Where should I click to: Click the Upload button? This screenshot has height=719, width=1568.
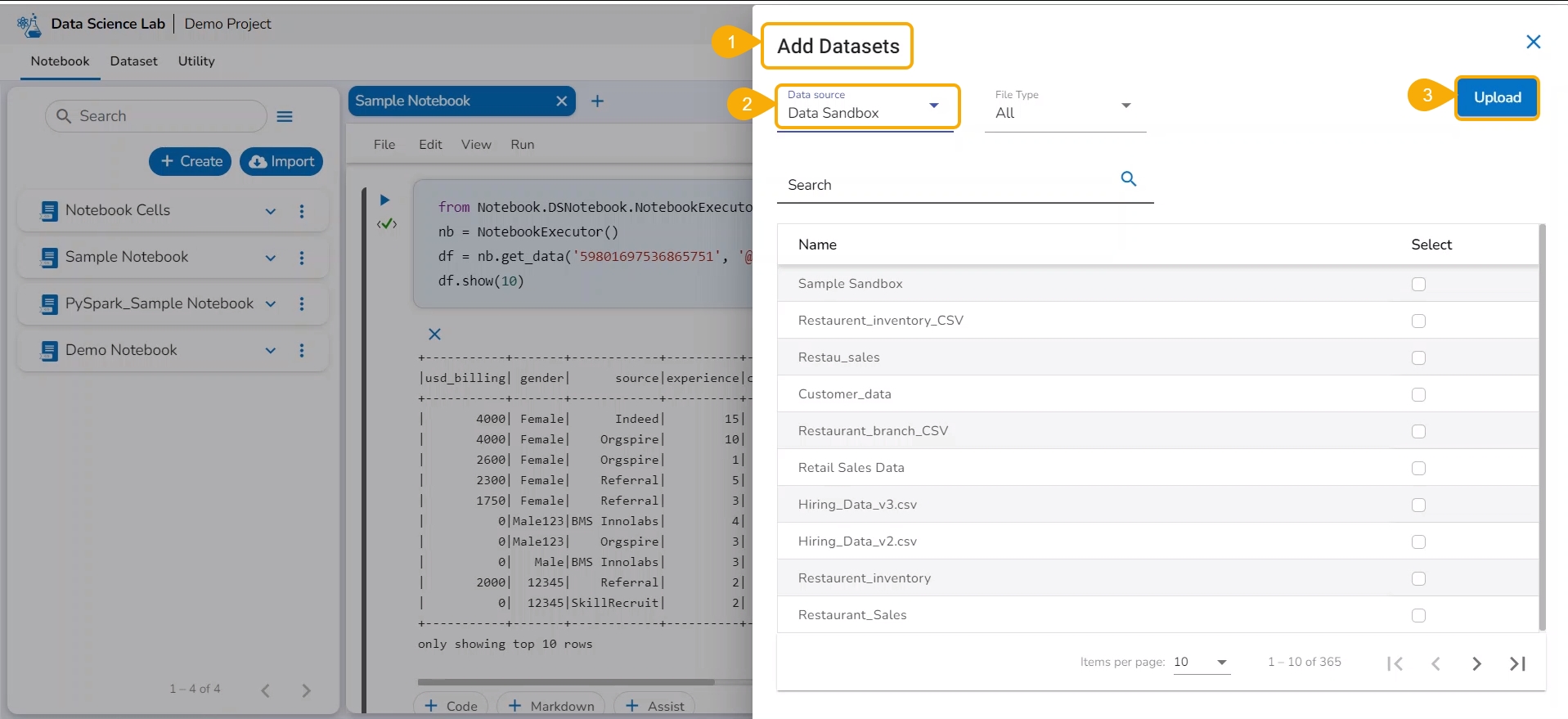(x=1497, y=97)
